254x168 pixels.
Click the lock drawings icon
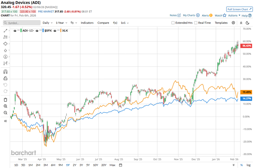[5, 78]
